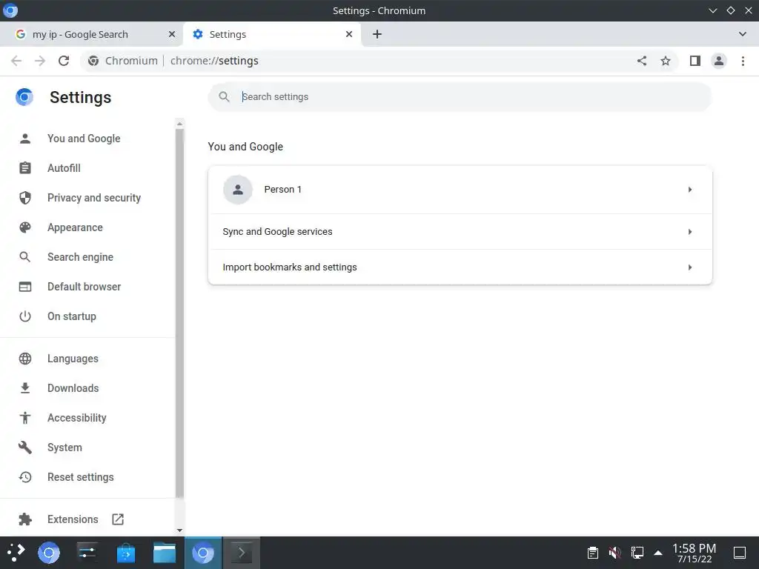Open the application launcher in taskbar
Screen dimensions: 759x569
[16, 553]
